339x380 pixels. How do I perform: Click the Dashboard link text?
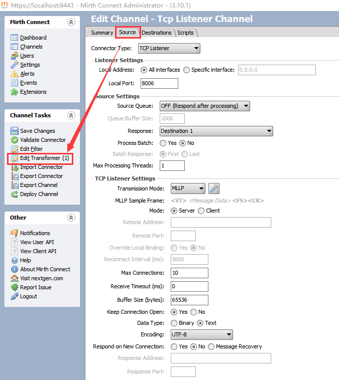pyautogui.click(x=33, y=38)
